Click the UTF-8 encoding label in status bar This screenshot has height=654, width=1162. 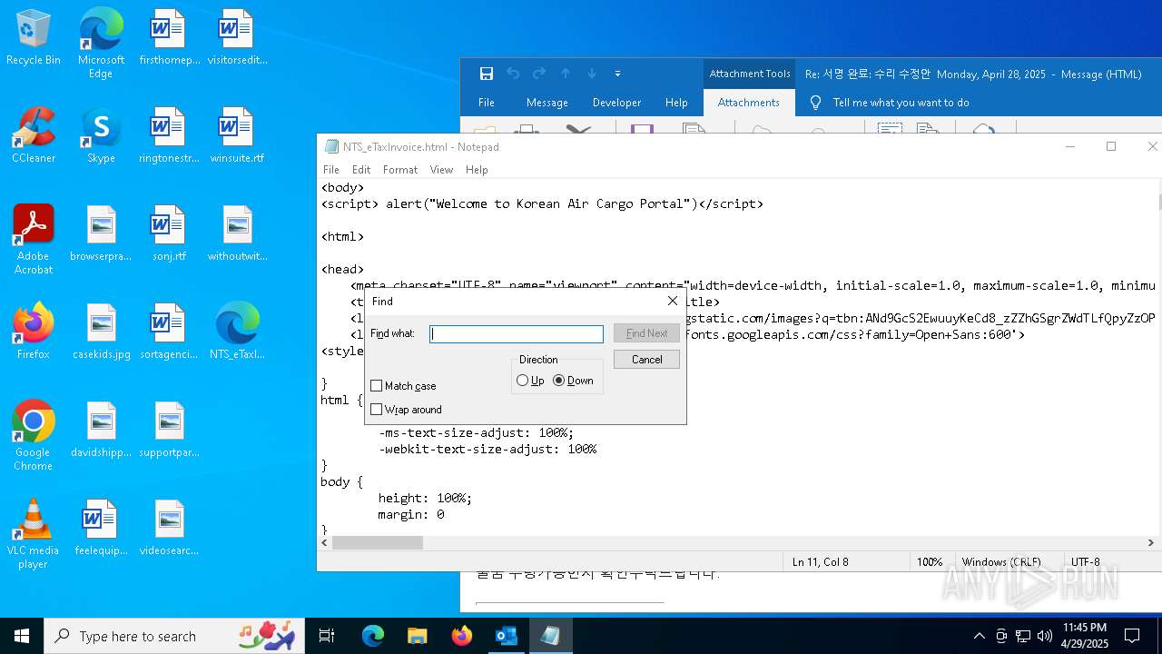(1086, 562)
